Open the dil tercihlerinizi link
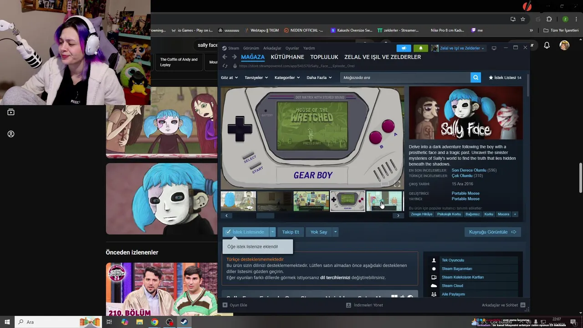 point(335,277)
